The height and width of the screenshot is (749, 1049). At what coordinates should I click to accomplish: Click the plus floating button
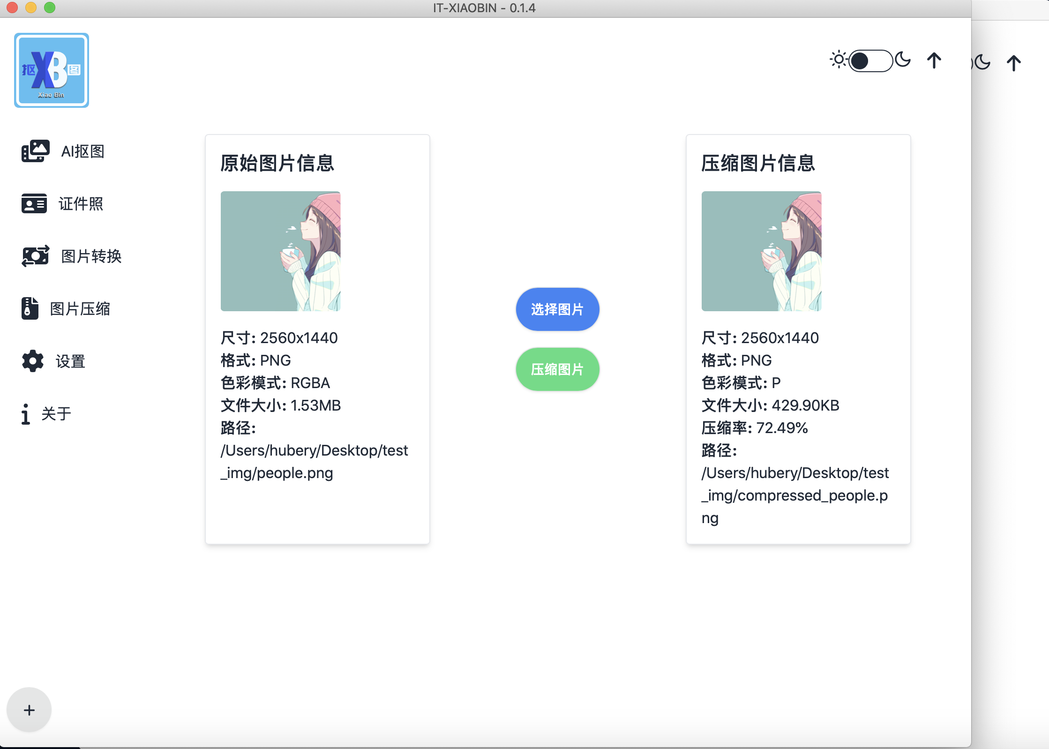click(29, 710)
